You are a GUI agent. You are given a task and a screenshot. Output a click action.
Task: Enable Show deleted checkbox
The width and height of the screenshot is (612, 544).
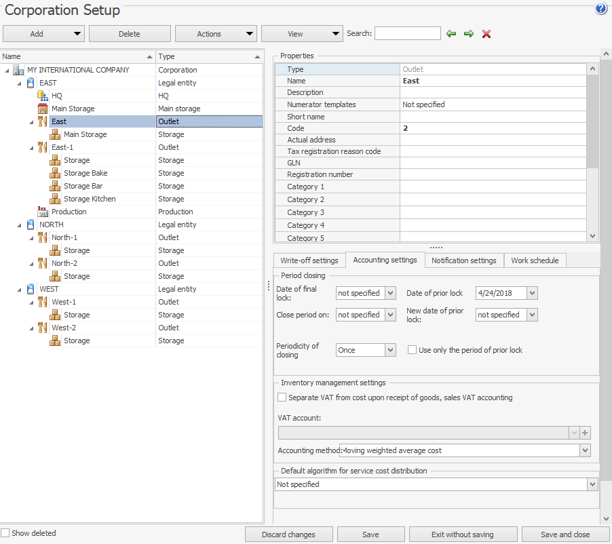click(x=5, y=533)
